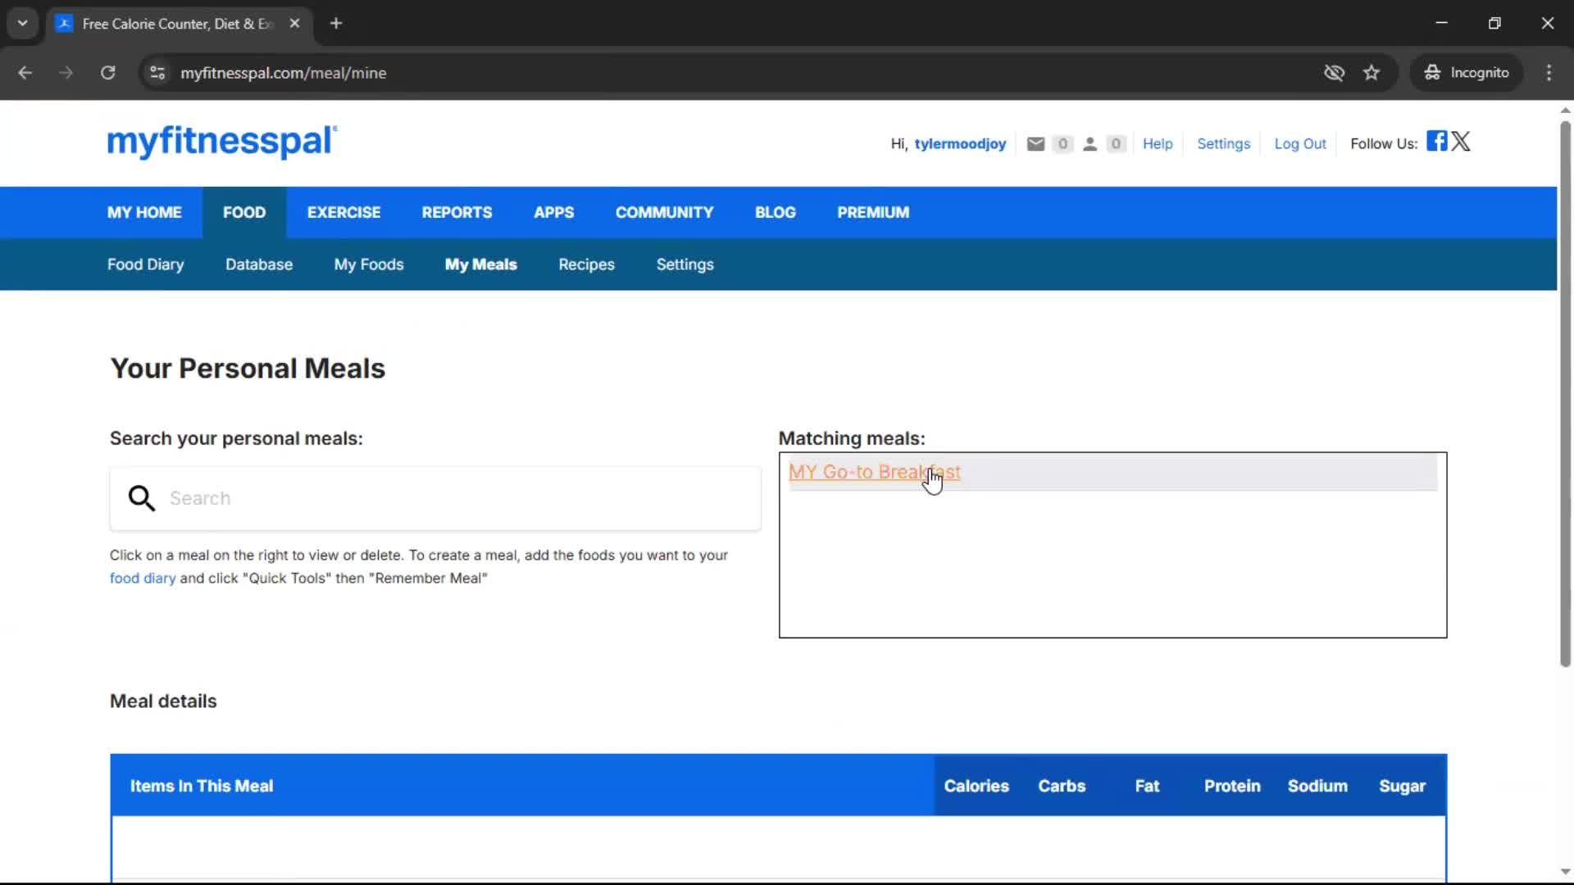Visit the Facebook page icon
Screen dimensions: 1574x885
(1436, 141)
